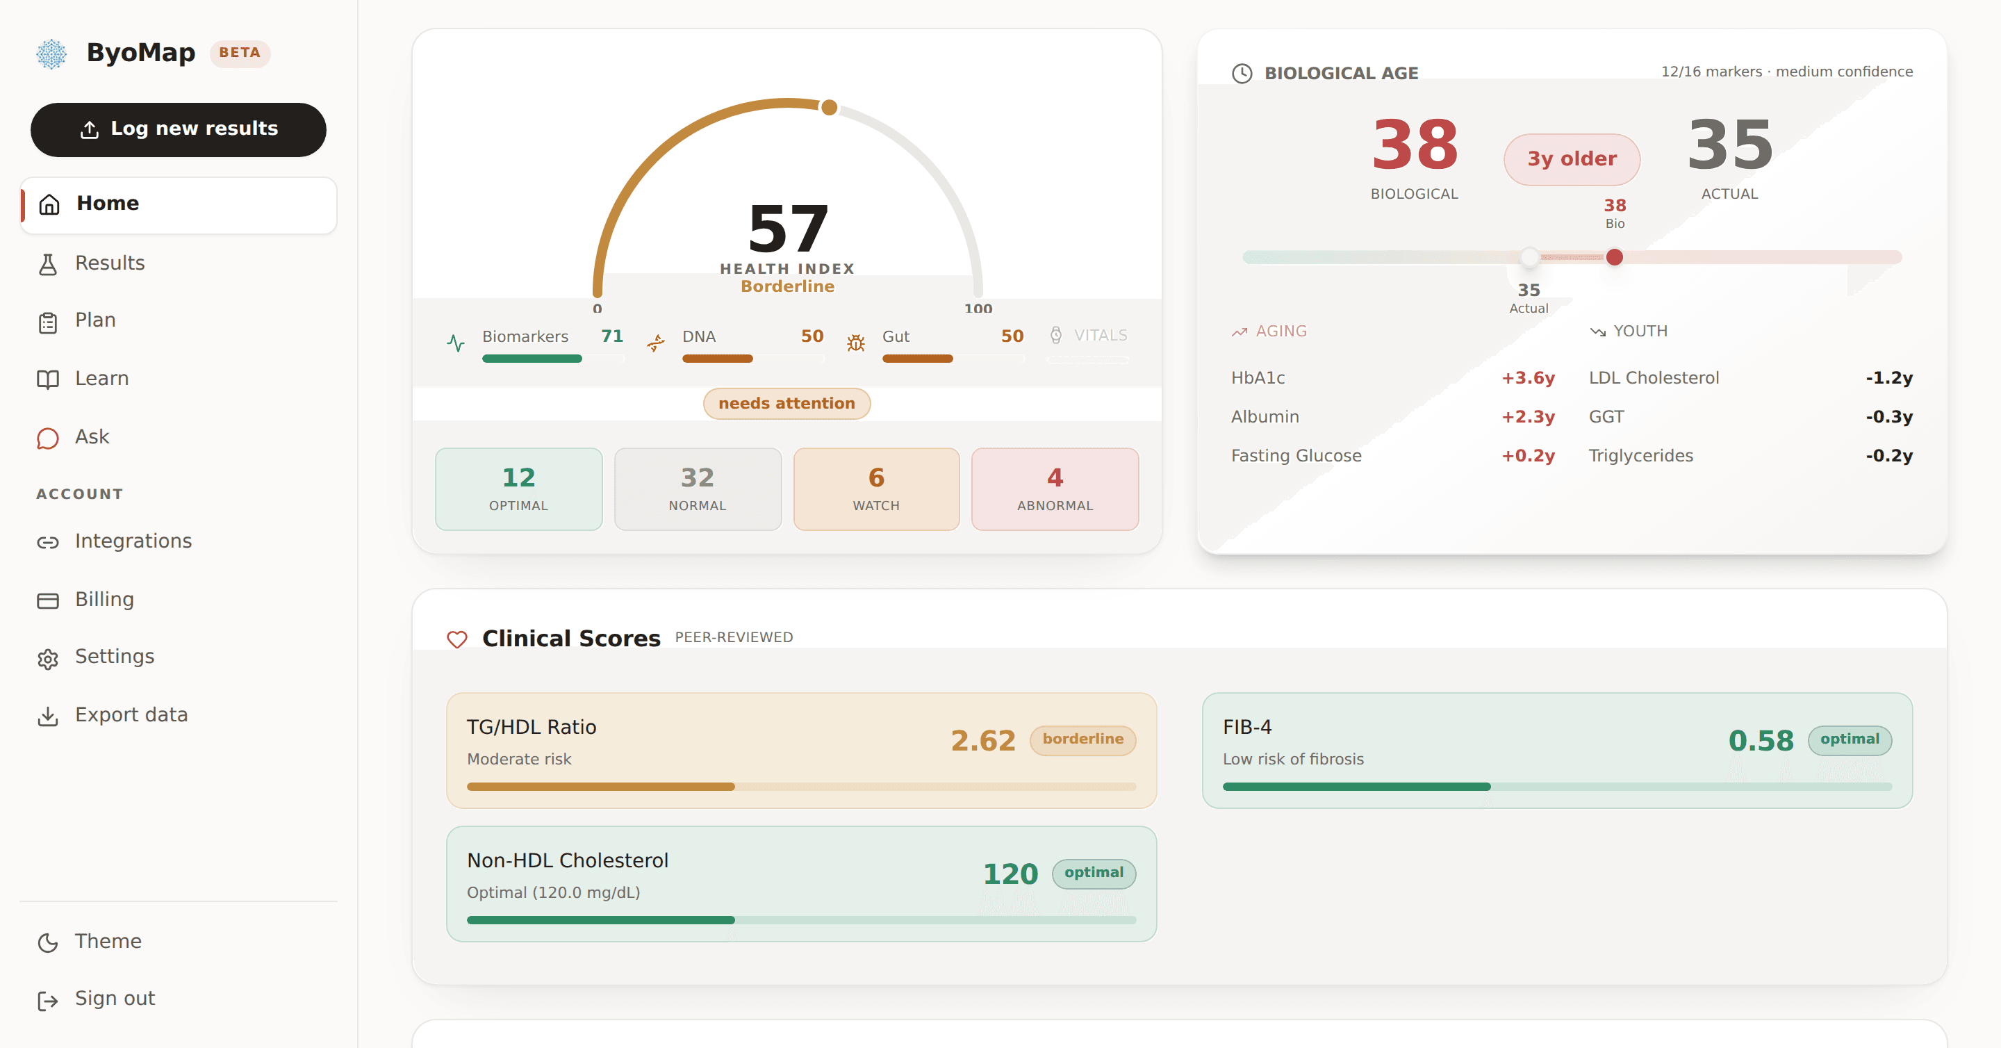Click the Health Index score 57
The height and width of the screenshot is (1048, 2001).
click(x=788, y=229)
